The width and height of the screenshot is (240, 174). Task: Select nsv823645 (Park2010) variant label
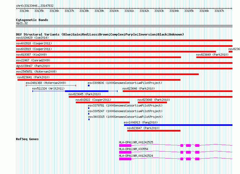tap(85, 94)
